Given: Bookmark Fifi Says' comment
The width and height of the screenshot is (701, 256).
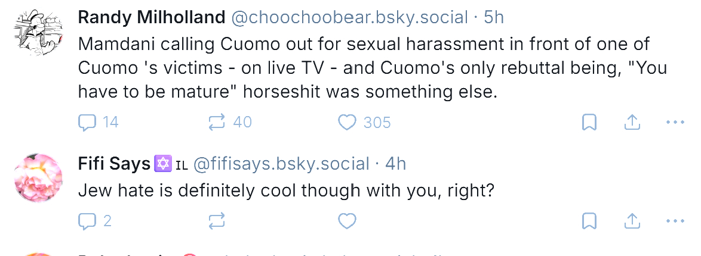Looking at the screenshot, I should [x=589, y=221].
